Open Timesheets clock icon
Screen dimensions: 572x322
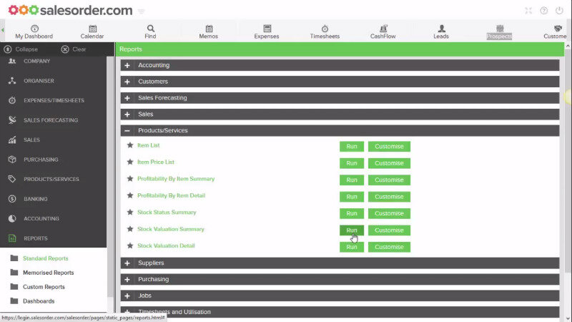pyautogui.click(x=325, y=28)
